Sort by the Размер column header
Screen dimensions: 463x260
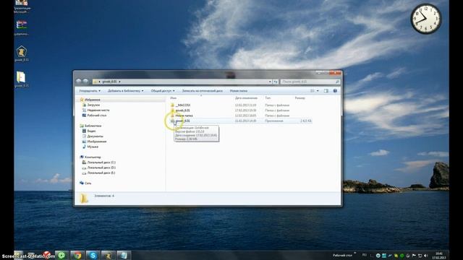[x=300, y=97]
